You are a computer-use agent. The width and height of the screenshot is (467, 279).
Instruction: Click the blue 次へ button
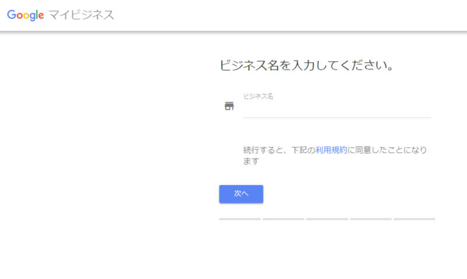(x=241, y=194)
